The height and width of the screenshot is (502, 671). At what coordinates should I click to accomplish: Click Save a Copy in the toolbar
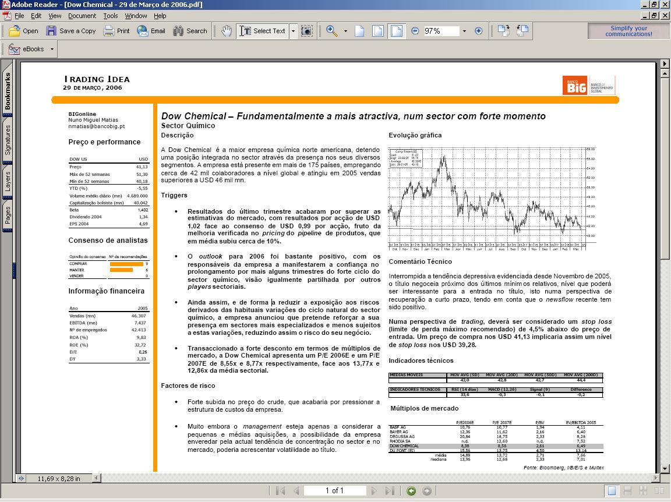coord(71,31)
